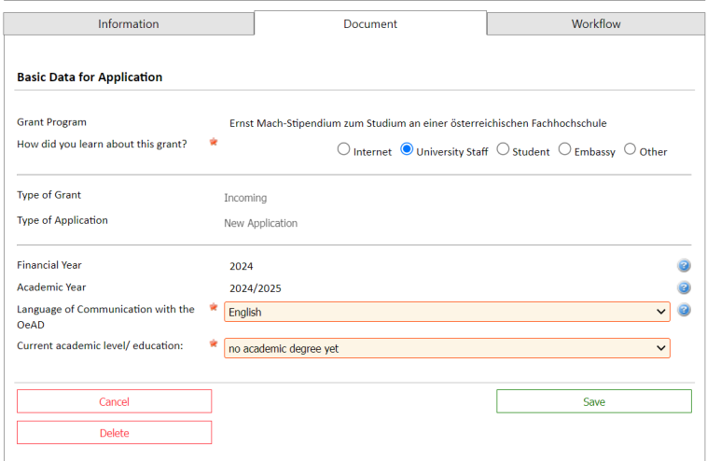Click the Type of Application label
The image size is (721, 461).
coord(62,220)
